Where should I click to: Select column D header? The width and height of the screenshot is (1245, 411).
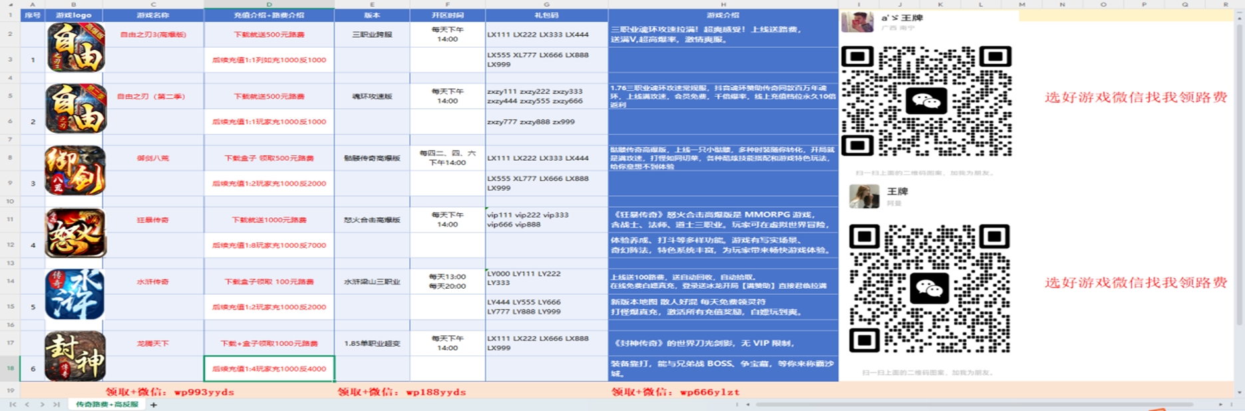(269, 4)
